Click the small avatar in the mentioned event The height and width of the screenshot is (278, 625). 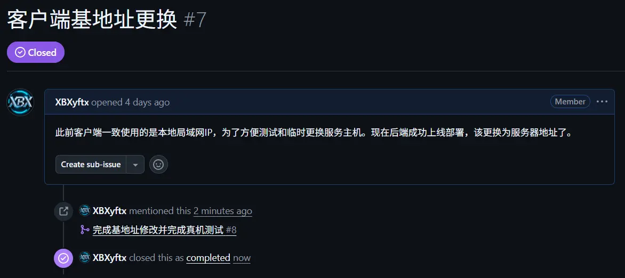coord(84,210)
